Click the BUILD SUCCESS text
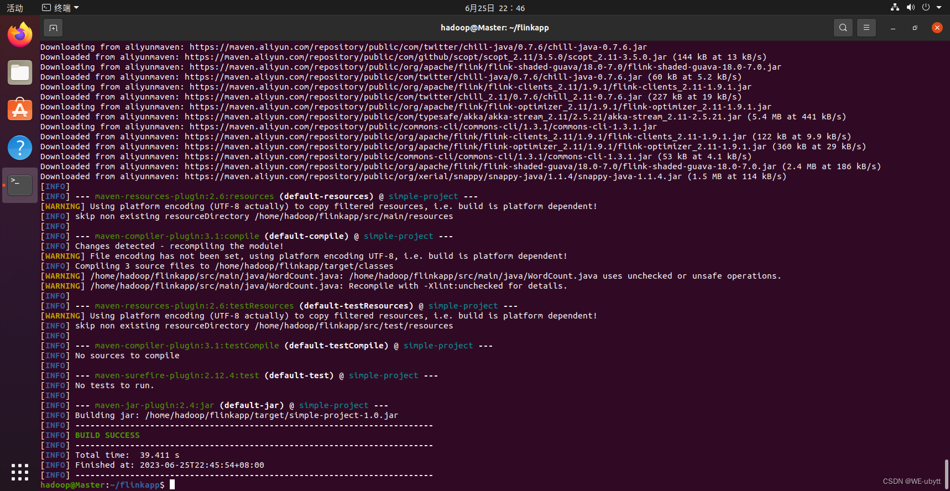950x491 pixels. pyautogui.click(x=107, y=435)
